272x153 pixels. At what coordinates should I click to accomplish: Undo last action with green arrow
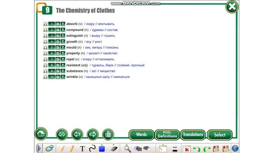click(x=196, y=149)
